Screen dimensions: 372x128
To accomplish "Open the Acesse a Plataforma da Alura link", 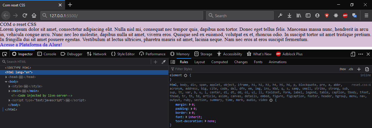I will click(x=31, y=45).
